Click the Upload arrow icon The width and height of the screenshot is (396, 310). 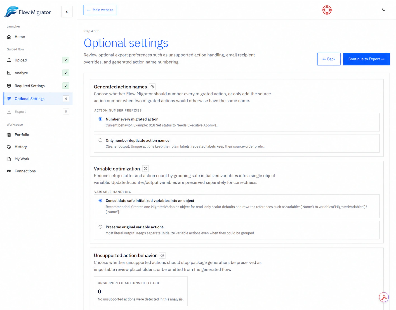(9, 60)
